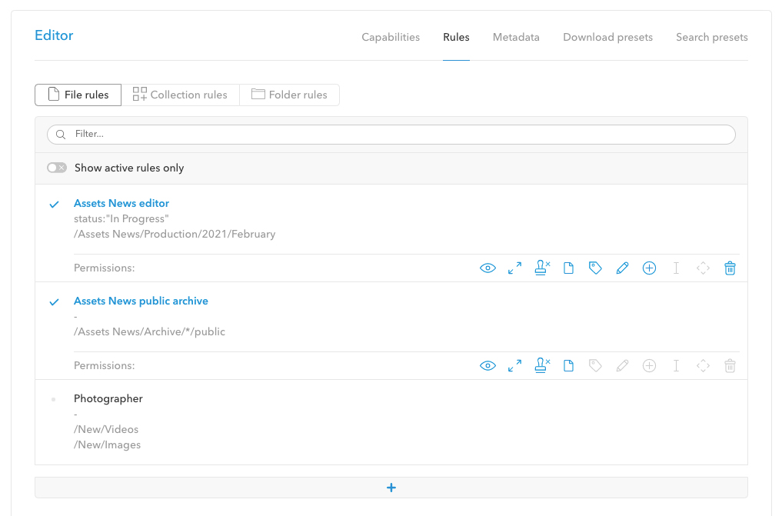Switch to the Metadata tab
The image size is (782, 516).
(516, 37)
